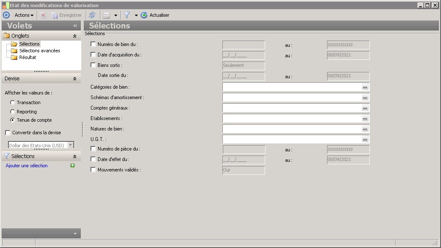Click the blue circle Actions icon
Image resolution: width=441 pixels, height=248 pixels.
[6, 15]
